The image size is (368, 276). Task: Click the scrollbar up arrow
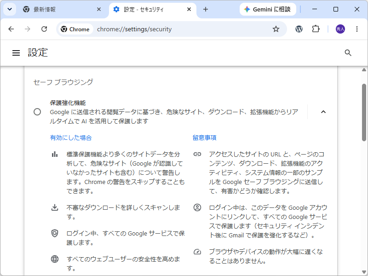(364, 70)
